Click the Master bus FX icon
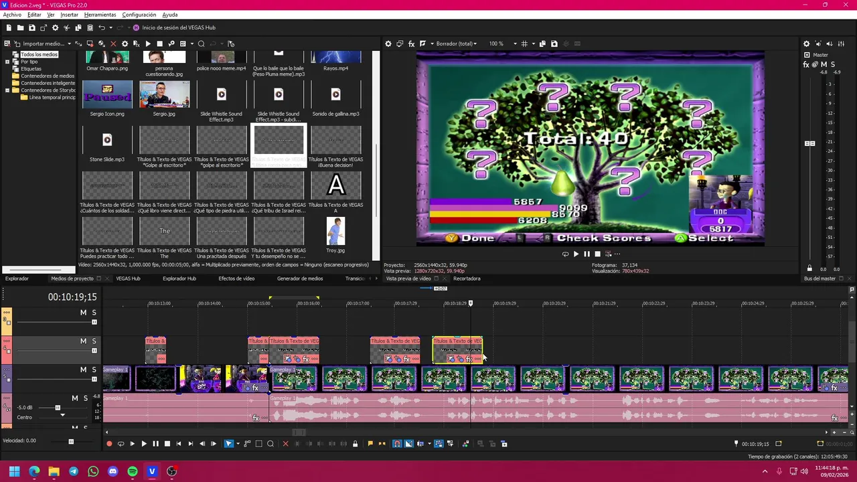The height and width of the screenshot is (482, 857). point(806,64)
